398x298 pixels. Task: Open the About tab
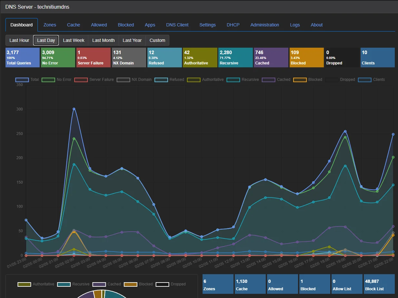pos(317,25)
